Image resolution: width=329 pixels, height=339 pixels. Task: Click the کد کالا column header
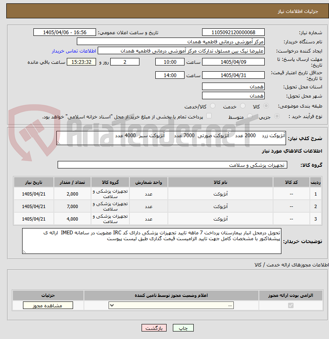[x=291, y=182]
